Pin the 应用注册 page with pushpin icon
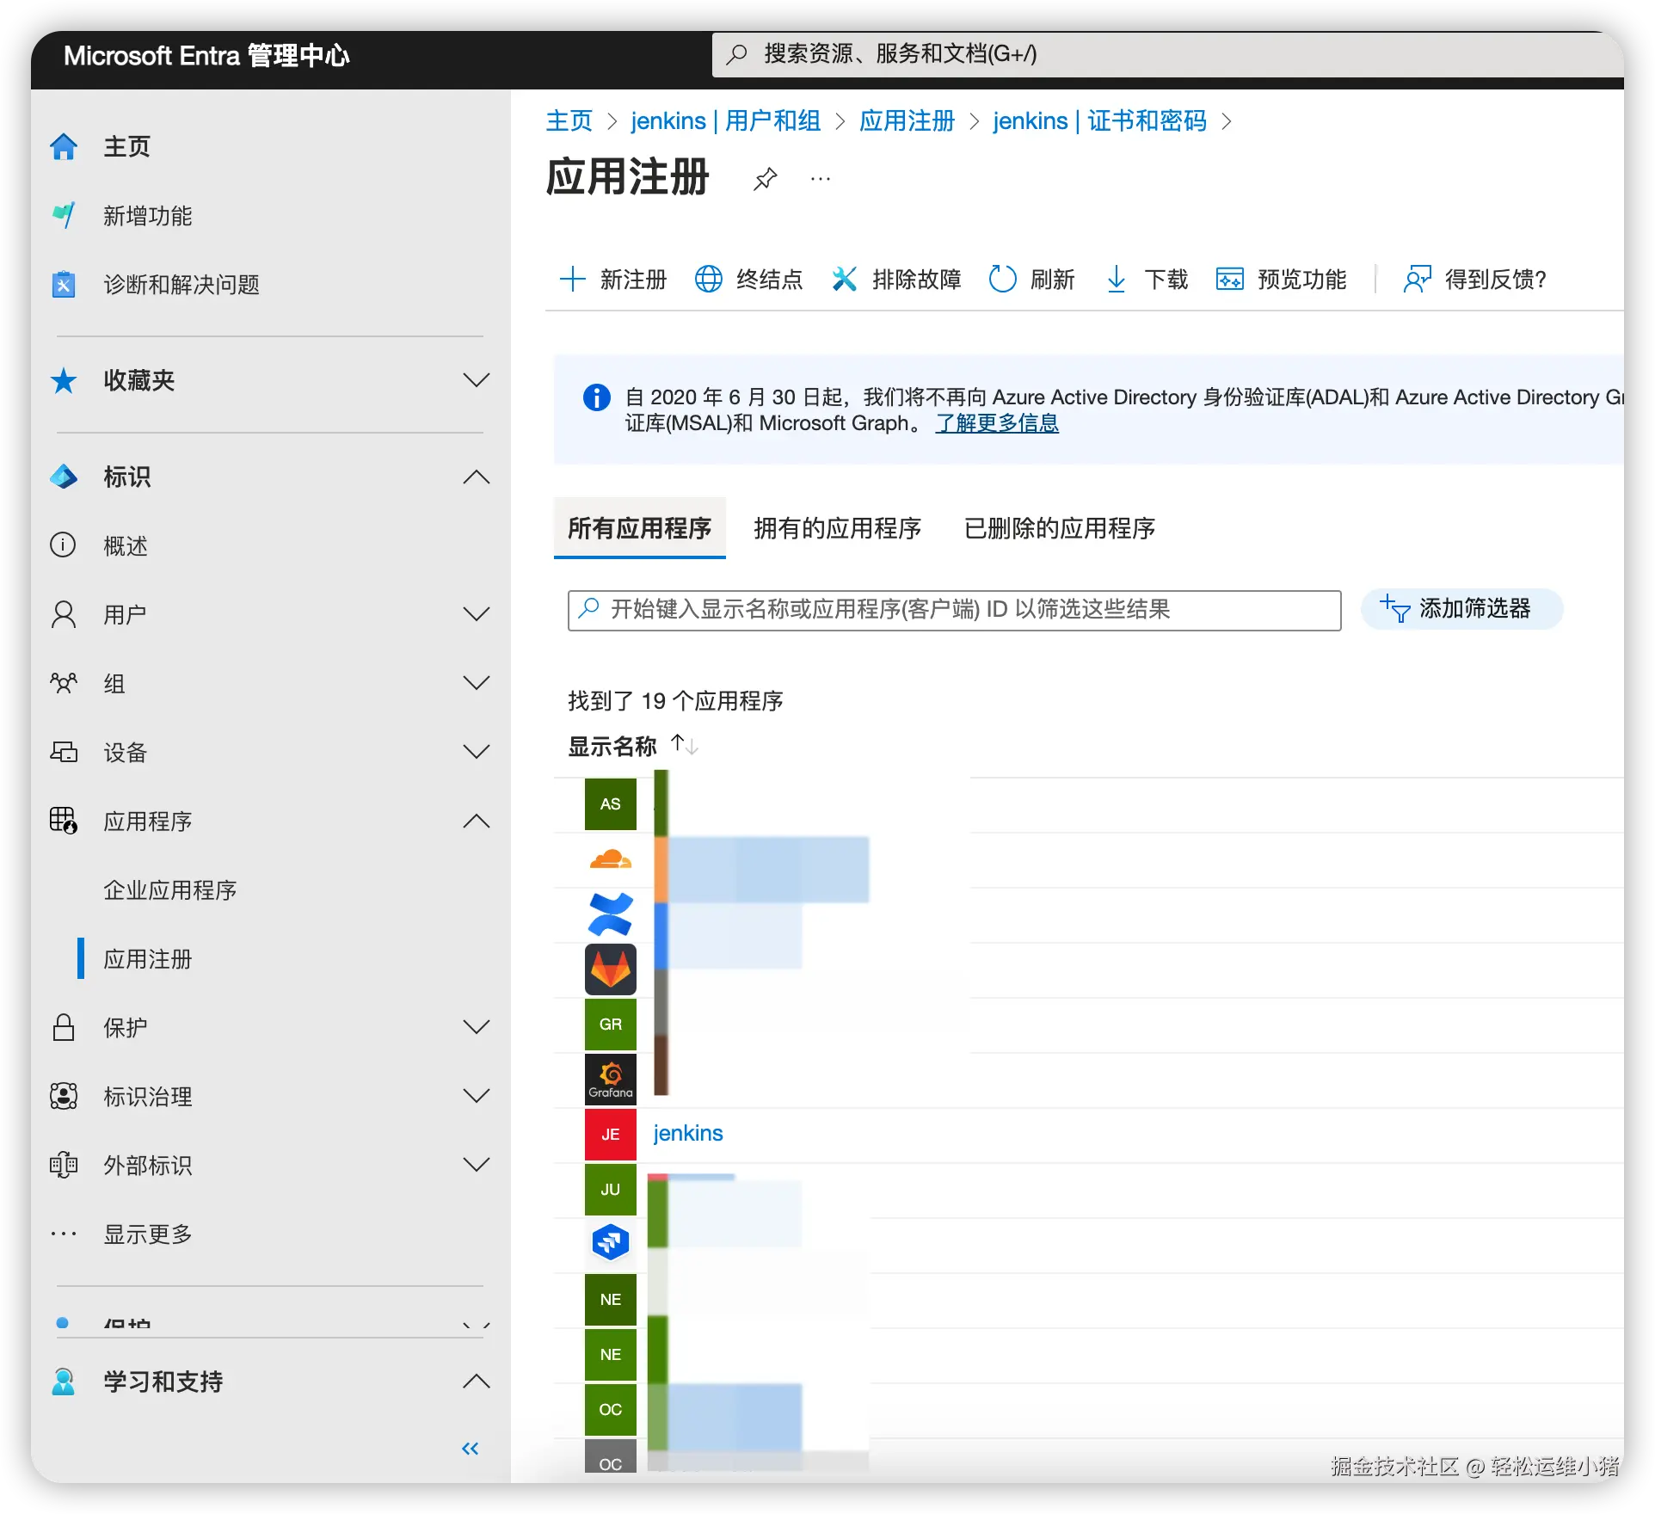The width and height of the screenshot is (1655, 1514). coord(765,179)
